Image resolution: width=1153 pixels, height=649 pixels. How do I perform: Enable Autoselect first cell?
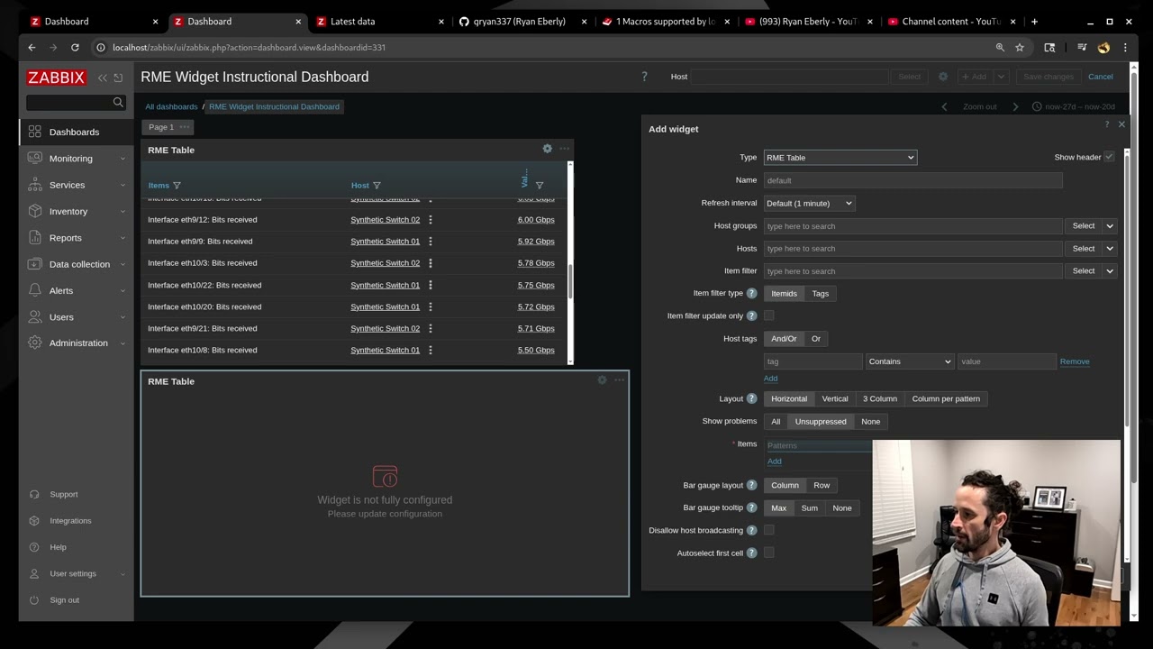click(x=768, y=553)
